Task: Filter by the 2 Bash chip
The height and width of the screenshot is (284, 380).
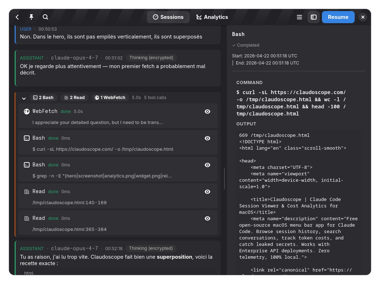Action: pos(43,98)
